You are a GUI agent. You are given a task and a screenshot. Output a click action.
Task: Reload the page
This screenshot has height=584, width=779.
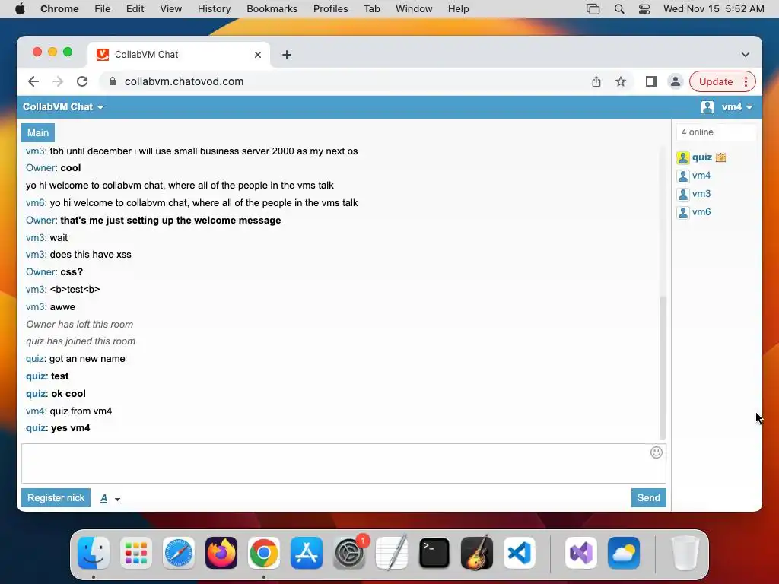tap(82, 81)
